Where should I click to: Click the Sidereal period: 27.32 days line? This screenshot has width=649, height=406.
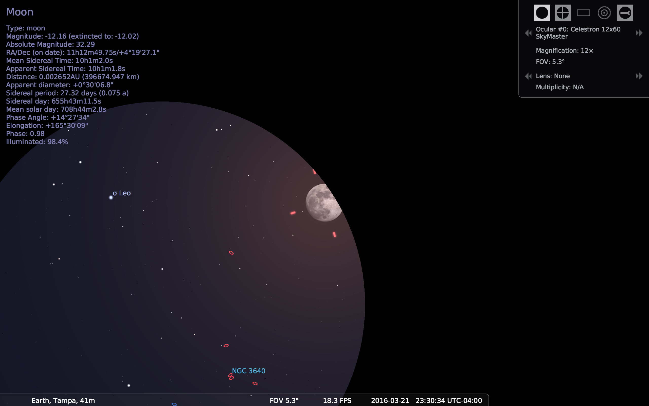pyautogui.click(x=67, y=93)
